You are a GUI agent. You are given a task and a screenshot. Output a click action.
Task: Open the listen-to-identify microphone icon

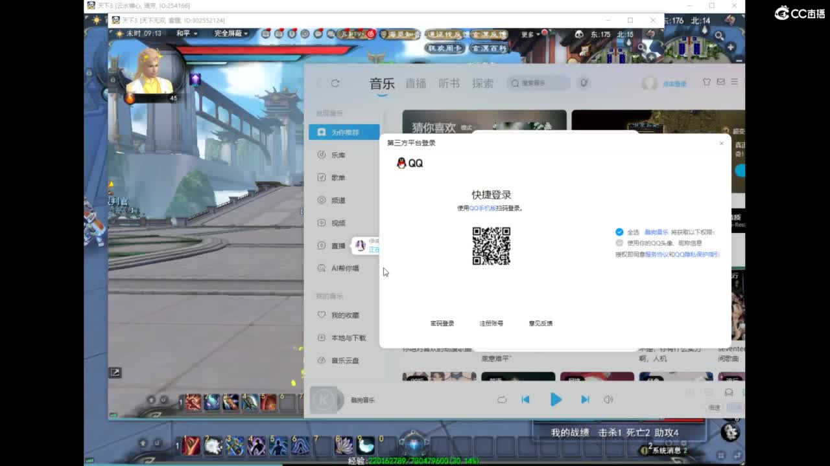click(x=584, y=83)
